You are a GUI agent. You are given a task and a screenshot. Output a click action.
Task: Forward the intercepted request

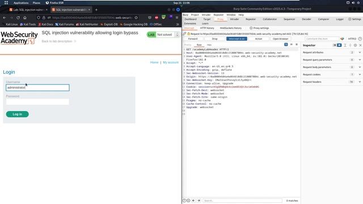(x=193, y=39)
